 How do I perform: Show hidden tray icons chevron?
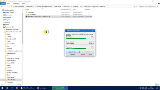[x=138, y=88]
